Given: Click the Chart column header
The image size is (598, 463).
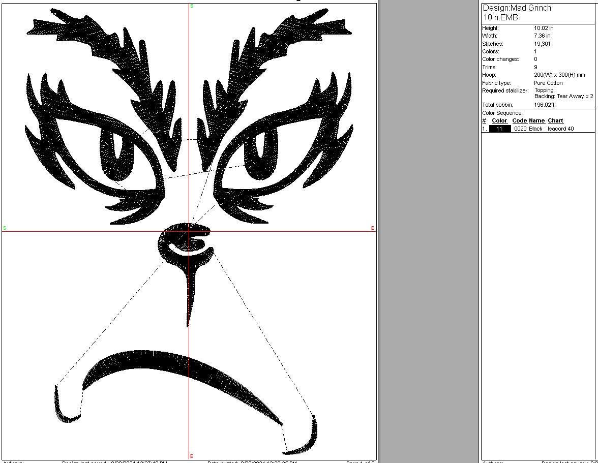Looking at the screenshot, I should pos(555,120).
